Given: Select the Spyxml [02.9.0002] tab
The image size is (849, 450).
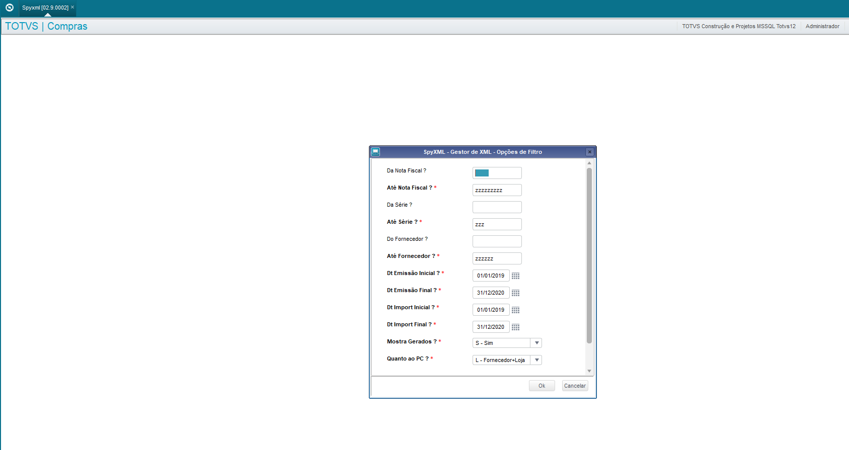Looking at the screenshot, I should (45, 8).
